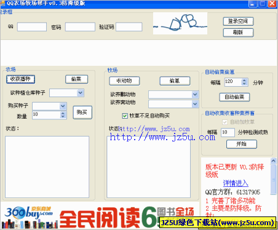
Task: Focus the 密码 password field
Action: (x=80, y=27)
